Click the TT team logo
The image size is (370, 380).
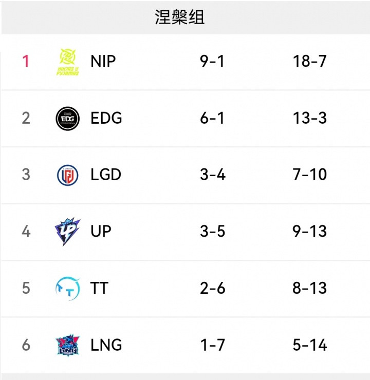coord(67,288)
